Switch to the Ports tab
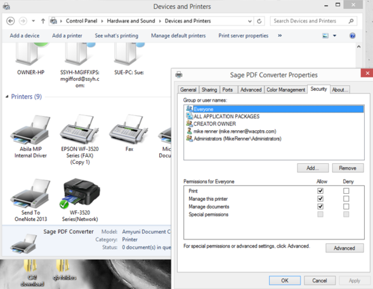This screenshot has width=373, height=289. click(x=228, y=90)
